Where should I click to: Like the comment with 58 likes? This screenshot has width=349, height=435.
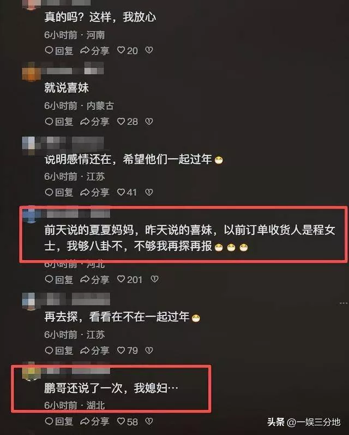[x=127, y=422]
